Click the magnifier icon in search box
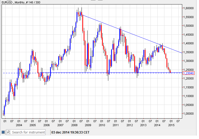The image size is (199, 139). coord(8,132)
